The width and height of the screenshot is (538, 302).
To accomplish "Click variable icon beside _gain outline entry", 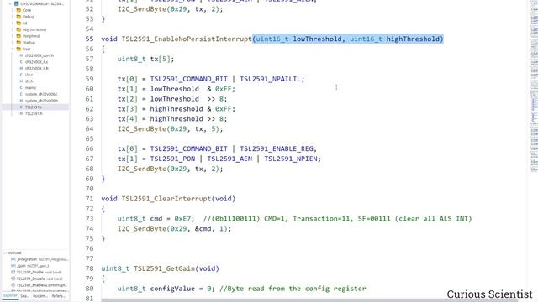I will pyautogui.click(x=13, y=266).
